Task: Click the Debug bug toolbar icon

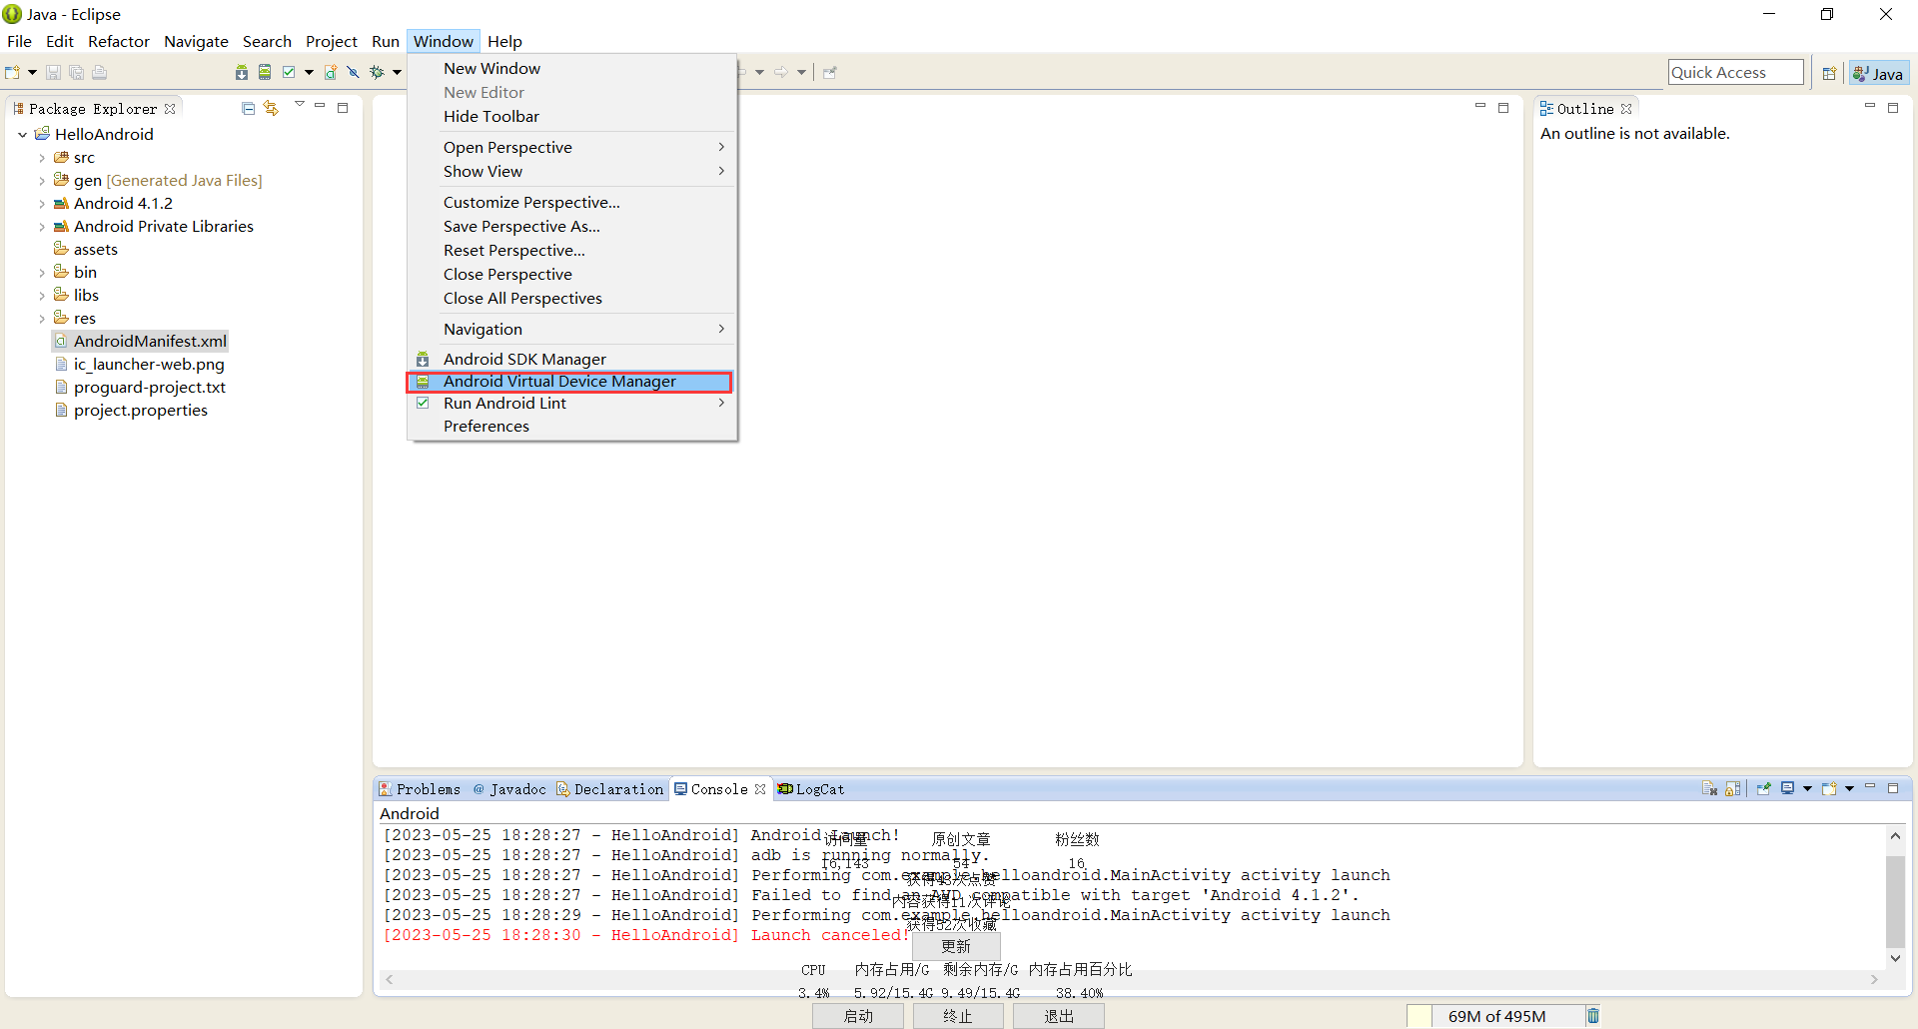Action: (377, 72)
